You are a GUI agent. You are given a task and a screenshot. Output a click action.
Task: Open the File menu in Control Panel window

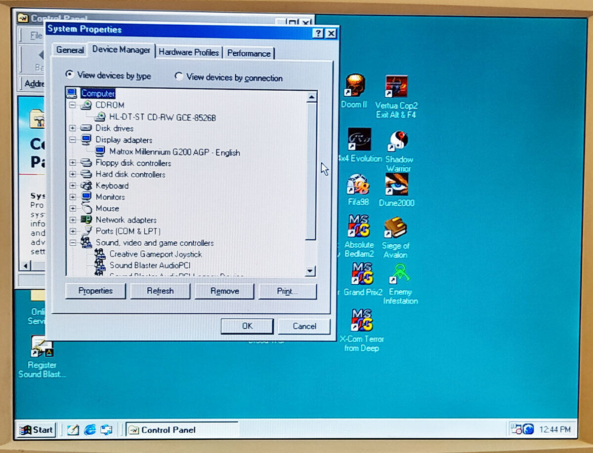(36, 36)
